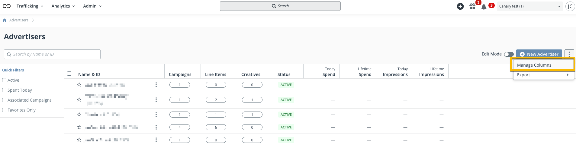Click the home breadcrumb icon
The width and height of the screenshot is (576, 145).
[x=5, y=20]
